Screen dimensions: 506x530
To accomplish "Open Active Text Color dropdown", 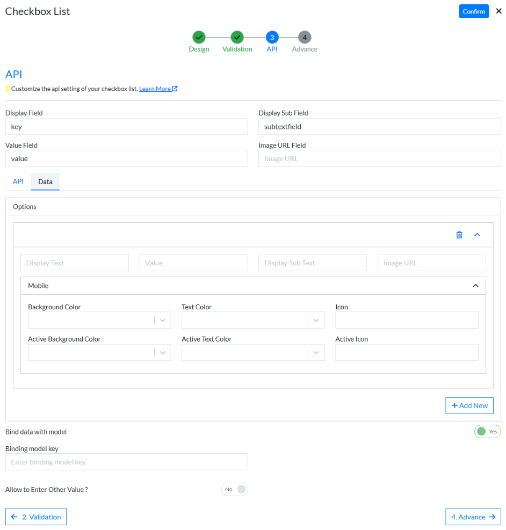I will 316,352.
